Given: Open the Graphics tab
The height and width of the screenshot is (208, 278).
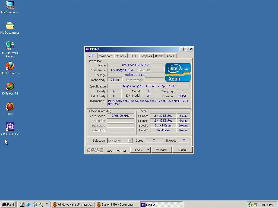Looking at the screenshot, I should pyautogui.click(x=146, y=56).
